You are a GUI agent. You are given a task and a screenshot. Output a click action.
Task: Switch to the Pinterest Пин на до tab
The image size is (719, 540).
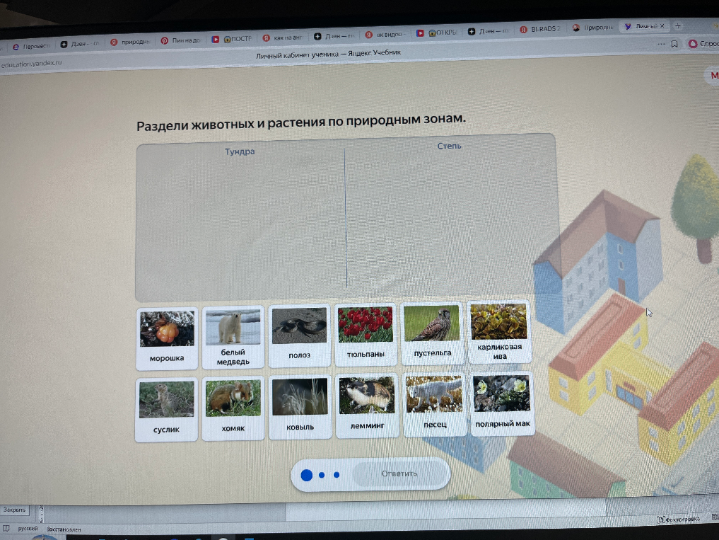(x=181, y=41)
